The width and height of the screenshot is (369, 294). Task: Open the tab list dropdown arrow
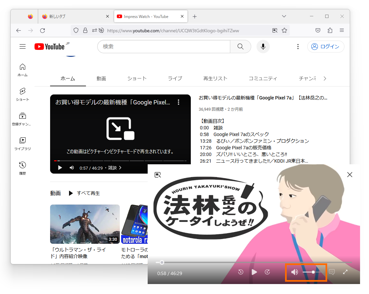[x=284, y=16]
